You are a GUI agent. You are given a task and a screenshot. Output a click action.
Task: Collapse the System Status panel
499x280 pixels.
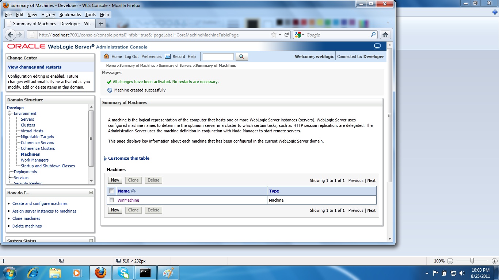coord(91,241)
